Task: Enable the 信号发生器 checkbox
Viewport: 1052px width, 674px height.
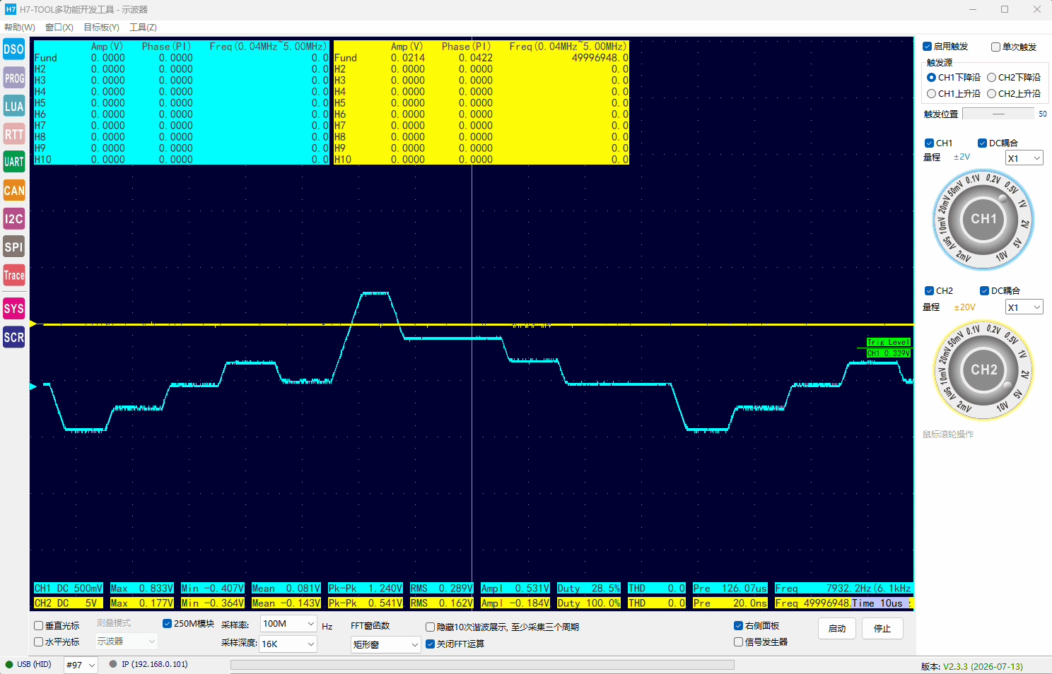Action: (739, 642)
